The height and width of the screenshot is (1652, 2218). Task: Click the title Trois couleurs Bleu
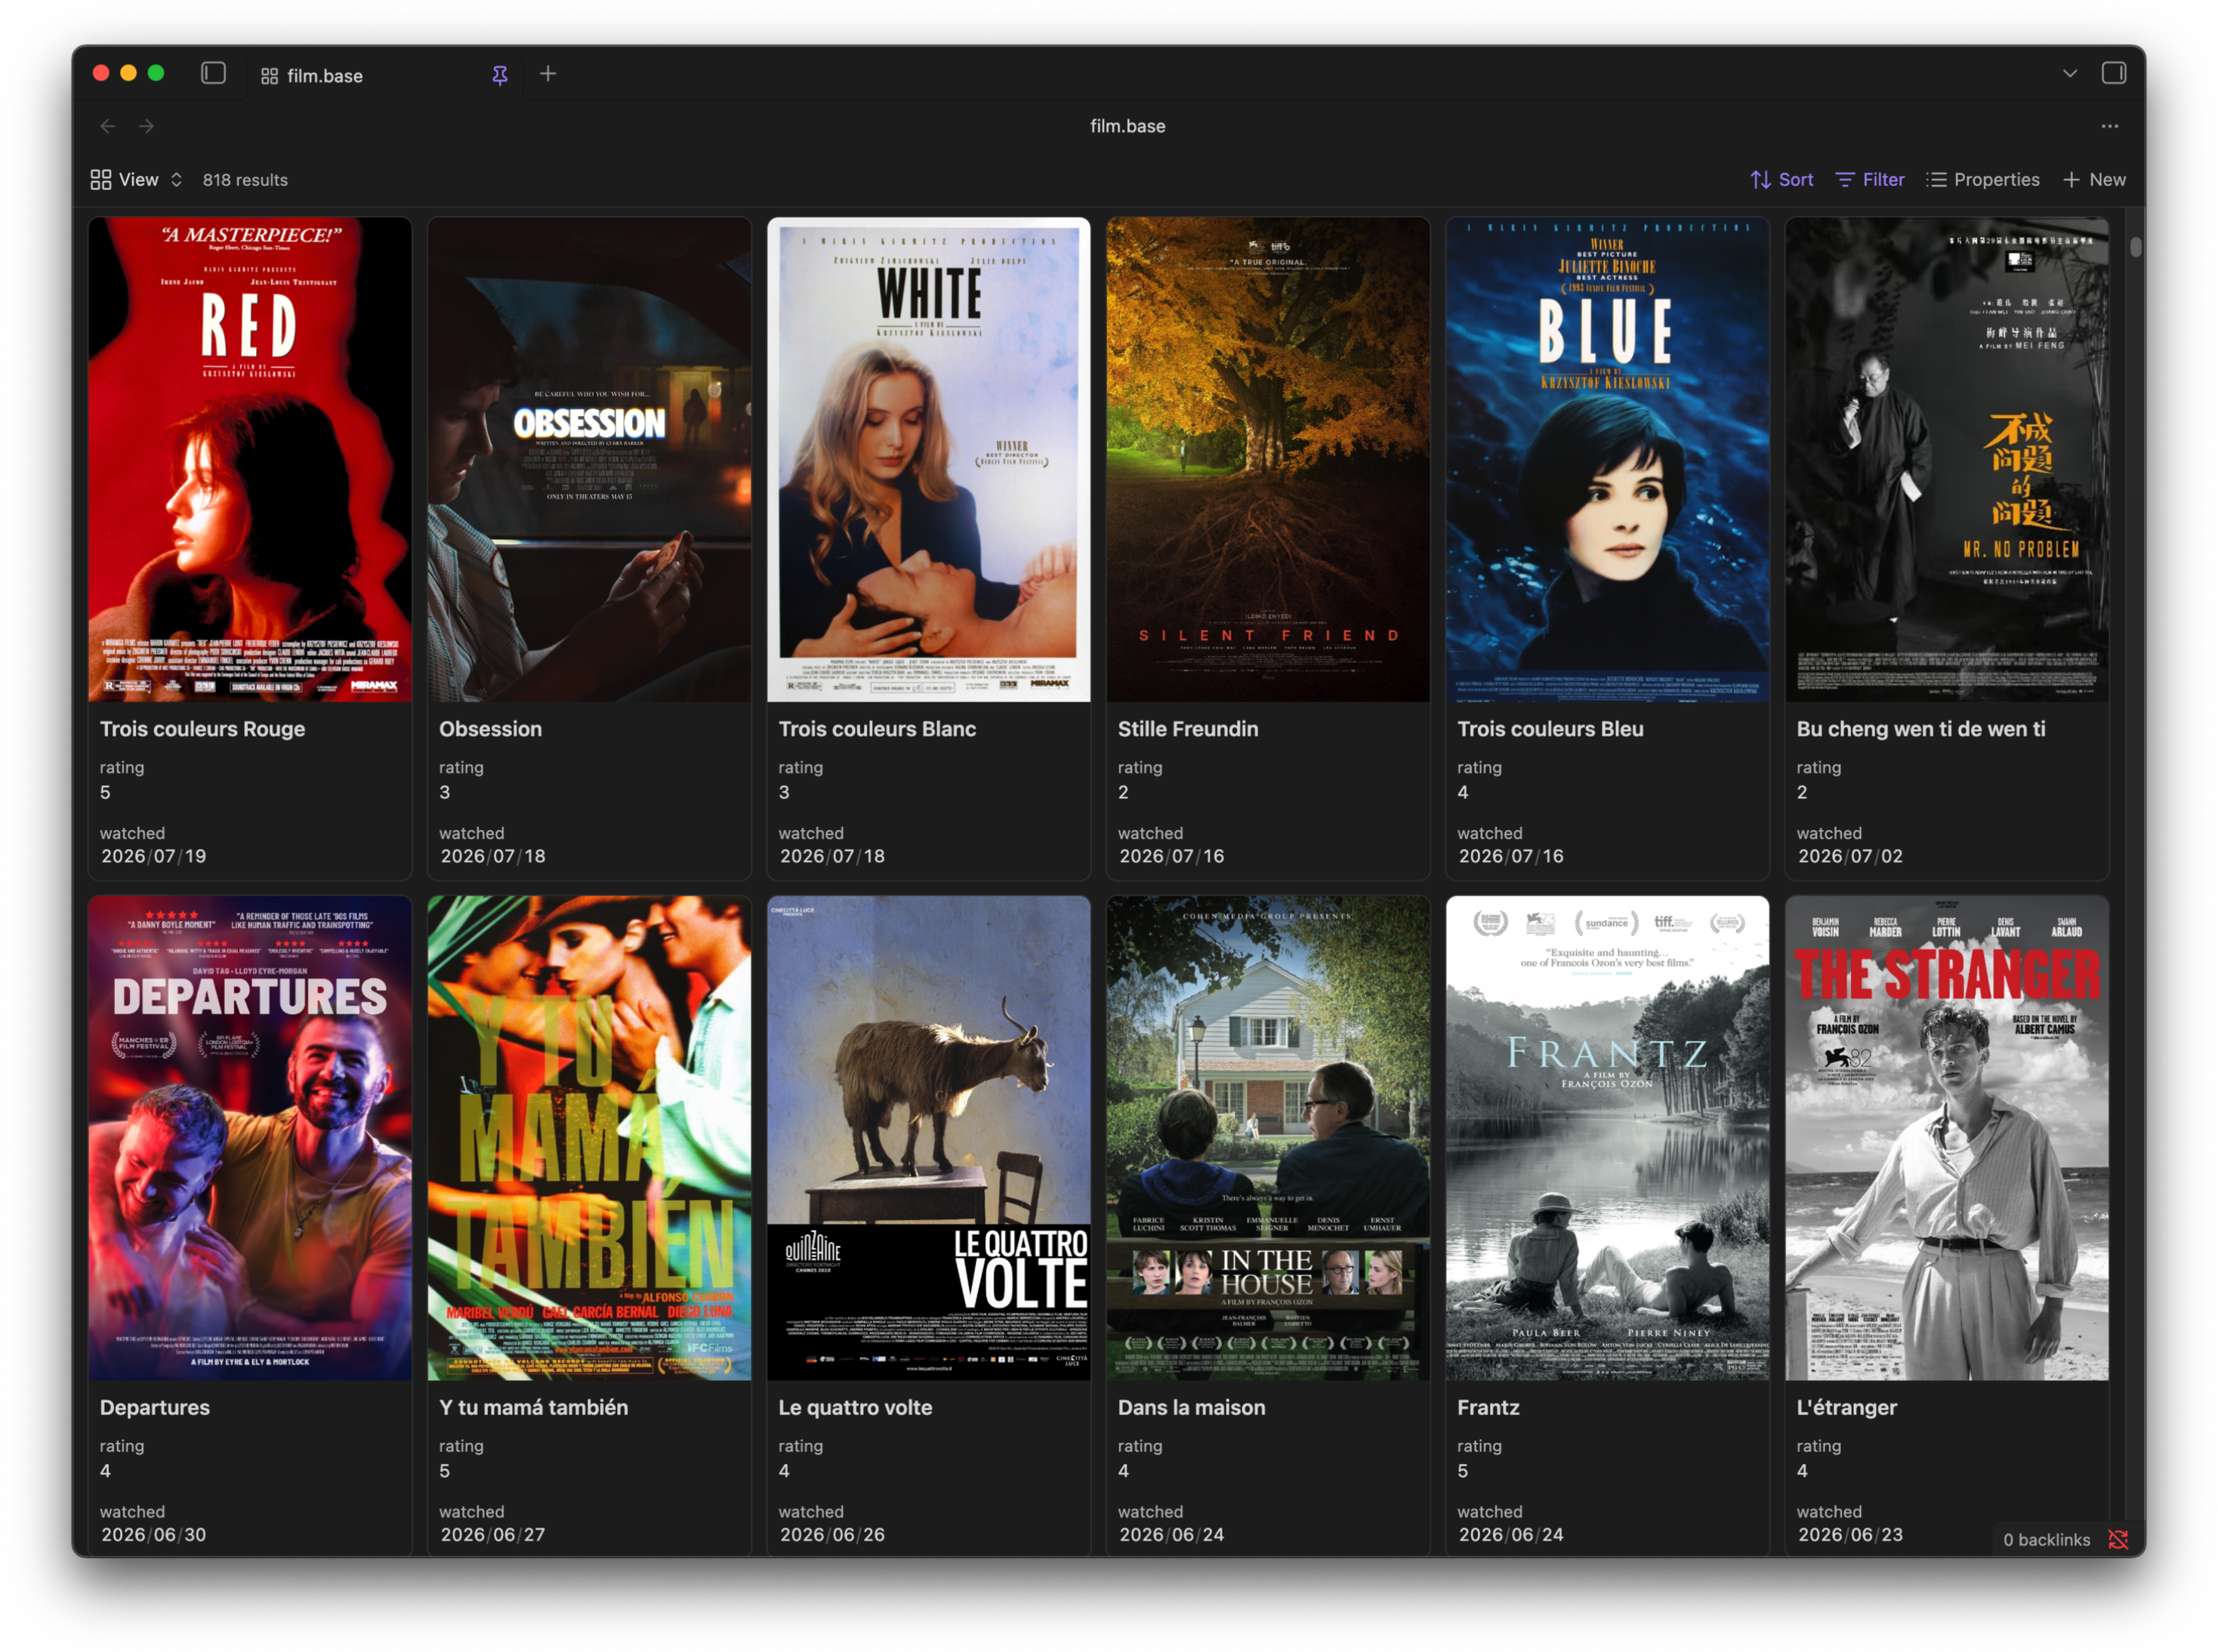coord(1550,729)
